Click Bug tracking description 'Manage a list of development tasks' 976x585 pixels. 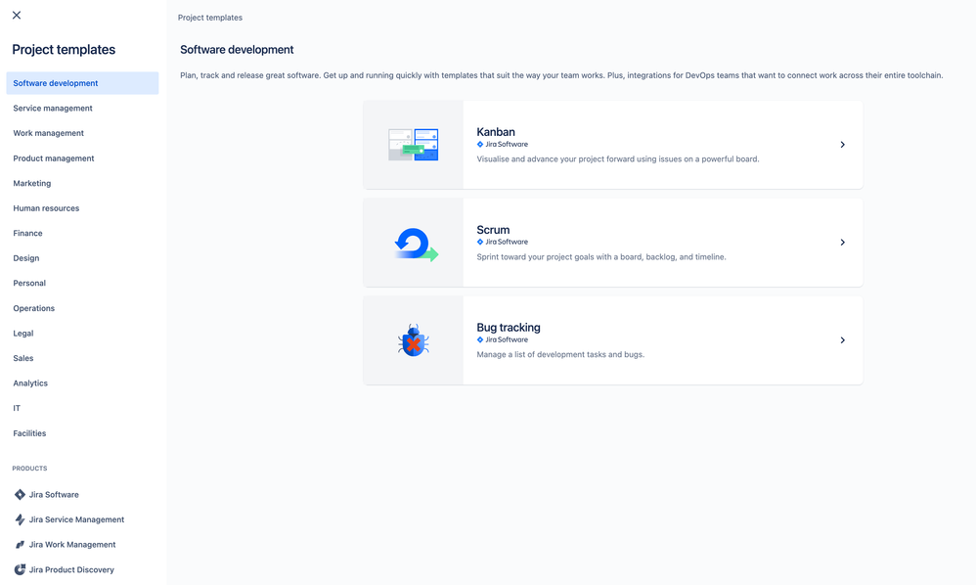560,355
